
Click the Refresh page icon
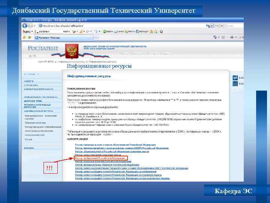(217, 26)
